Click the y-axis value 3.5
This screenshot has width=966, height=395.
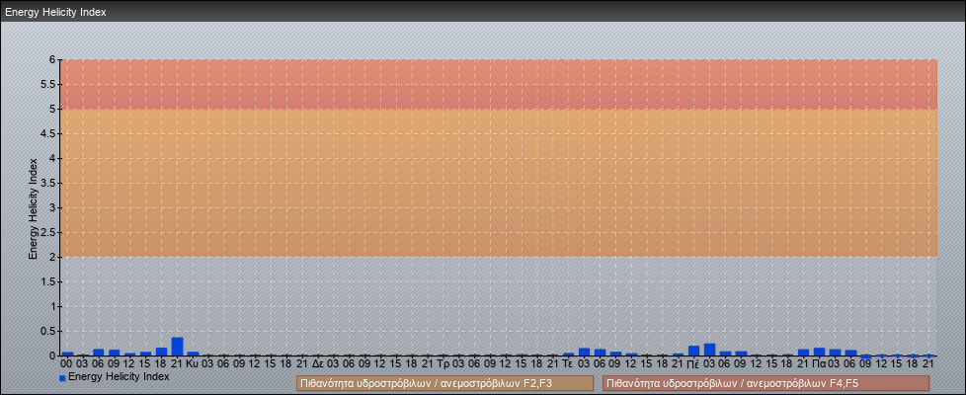tap(48, 183)
